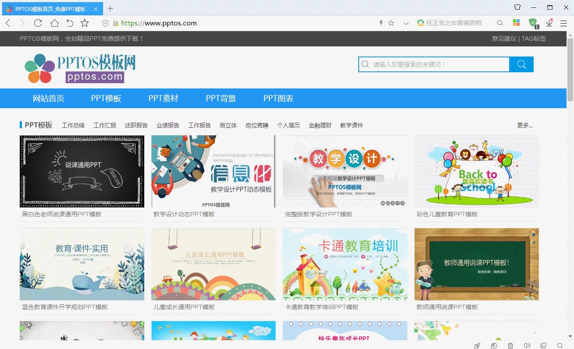Click the 述职报告 category link

(136, 125)
